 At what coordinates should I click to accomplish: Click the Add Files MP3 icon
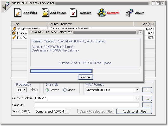[18, 13]
